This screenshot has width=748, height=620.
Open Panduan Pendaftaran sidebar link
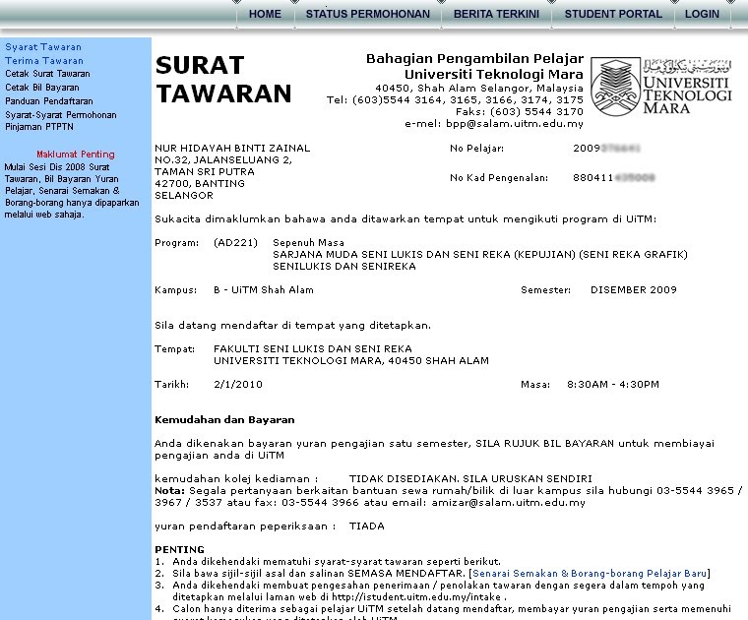(x=48, y=101)
